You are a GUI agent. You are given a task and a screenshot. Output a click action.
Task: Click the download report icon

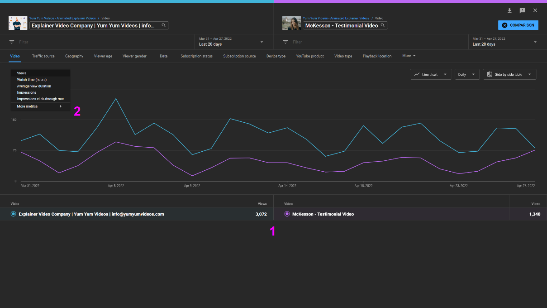click(509, 10)
